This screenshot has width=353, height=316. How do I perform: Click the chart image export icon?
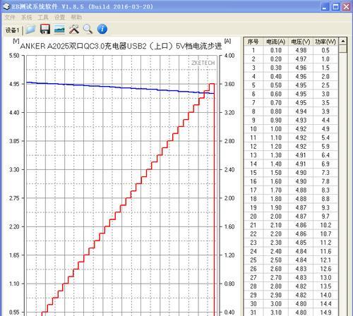(x=59, y=30)
